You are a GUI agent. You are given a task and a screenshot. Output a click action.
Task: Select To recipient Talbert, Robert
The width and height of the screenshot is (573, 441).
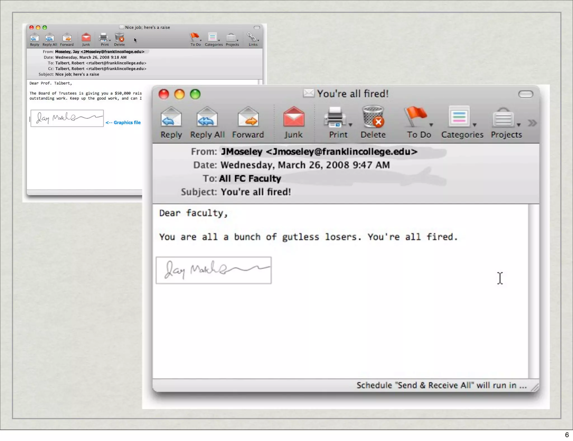[101, 63]
